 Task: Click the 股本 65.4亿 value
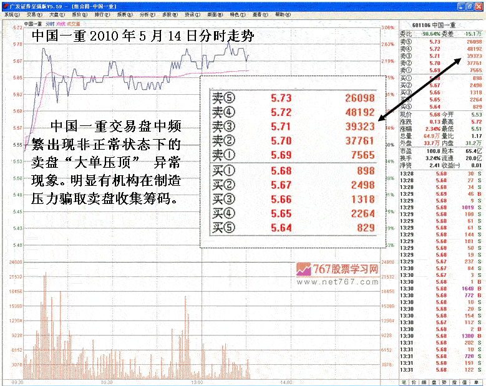click(474, 151)
